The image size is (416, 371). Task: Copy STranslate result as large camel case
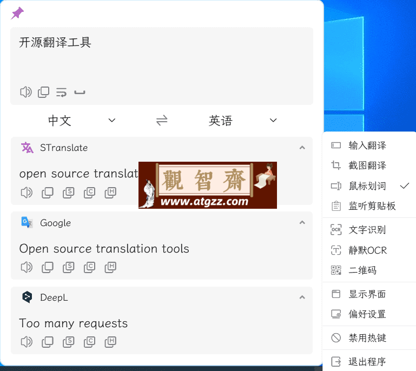(110, 193)
